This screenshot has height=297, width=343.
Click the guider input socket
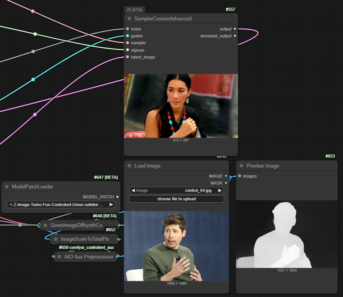click(x=128, y=36)
